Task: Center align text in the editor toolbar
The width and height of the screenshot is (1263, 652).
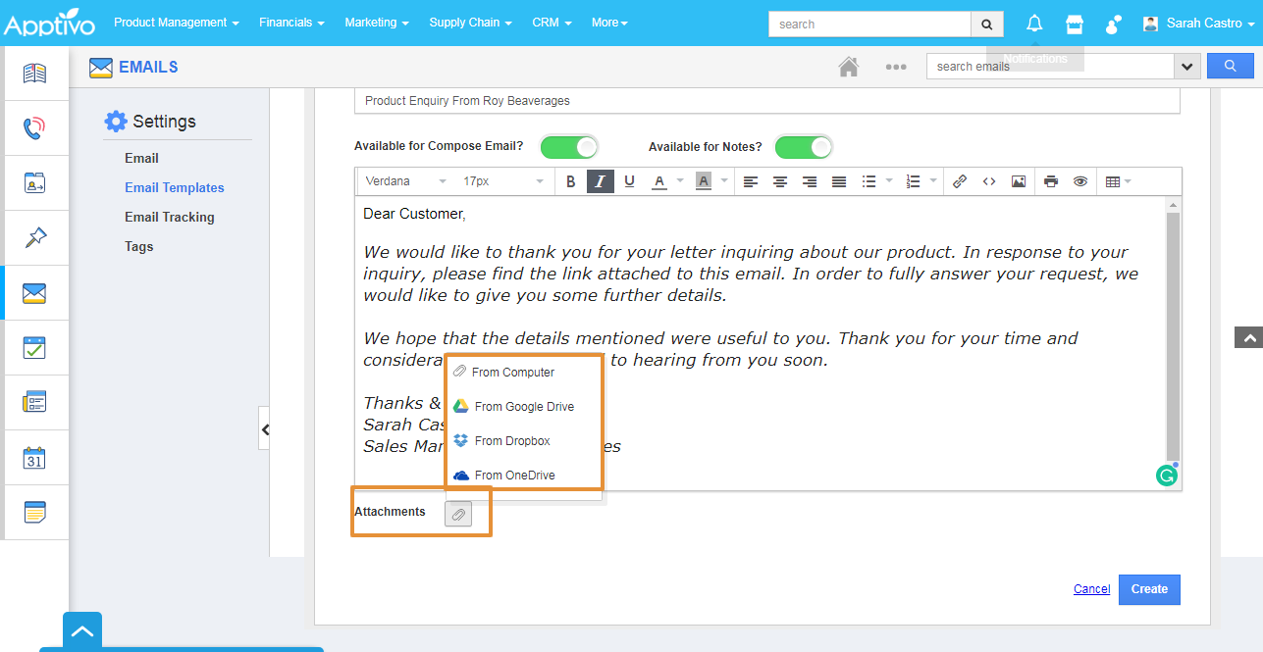Action: tap(780, 181)
